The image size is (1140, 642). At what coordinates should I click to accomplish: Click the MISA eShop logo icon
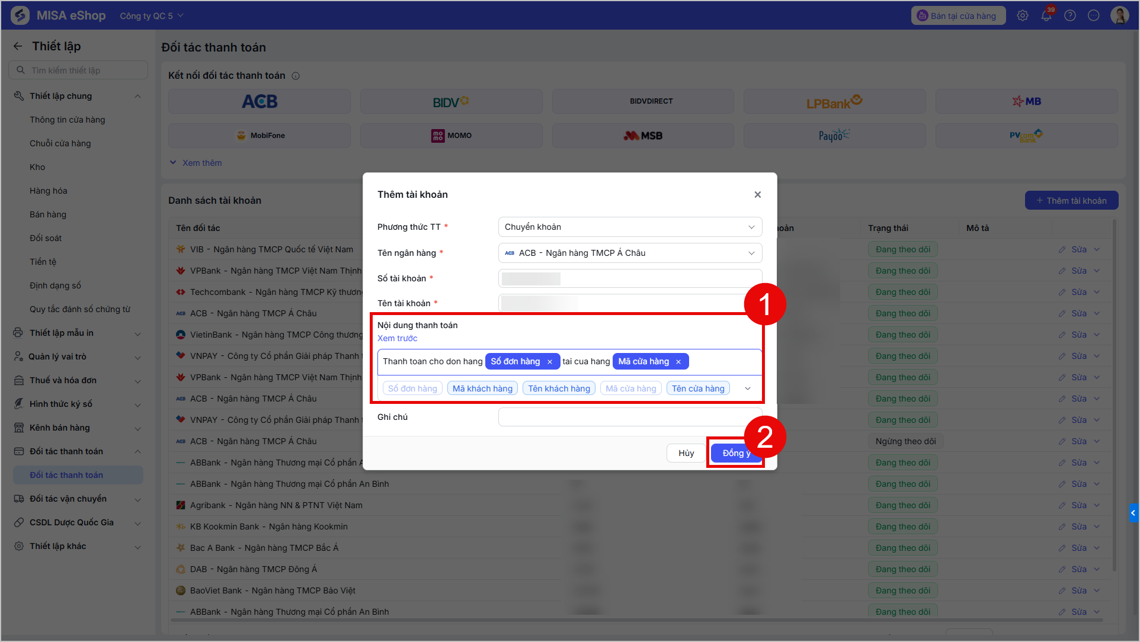click(x=20, y=15)
